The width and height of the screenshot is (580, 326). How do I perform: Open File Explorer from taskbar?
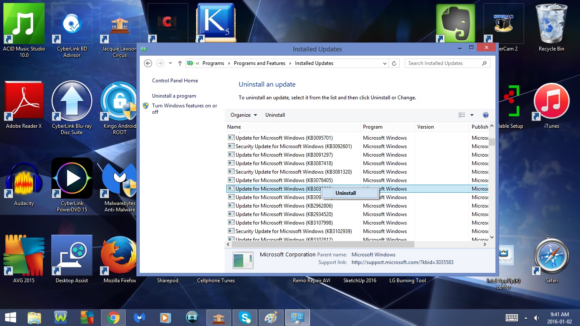[34, 318]
